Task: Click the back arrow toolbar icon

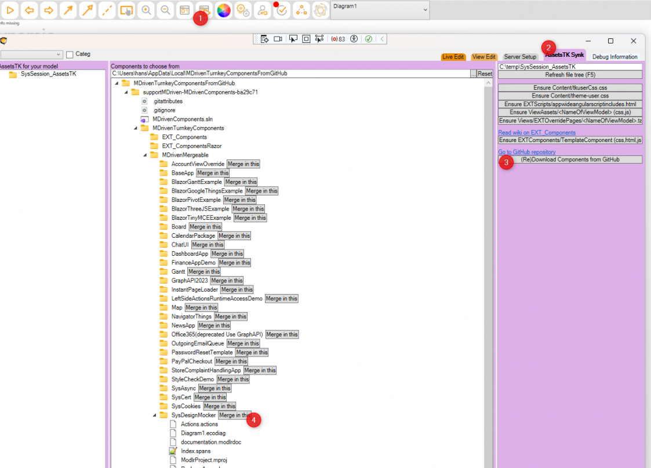Action: tap(29, 10)
